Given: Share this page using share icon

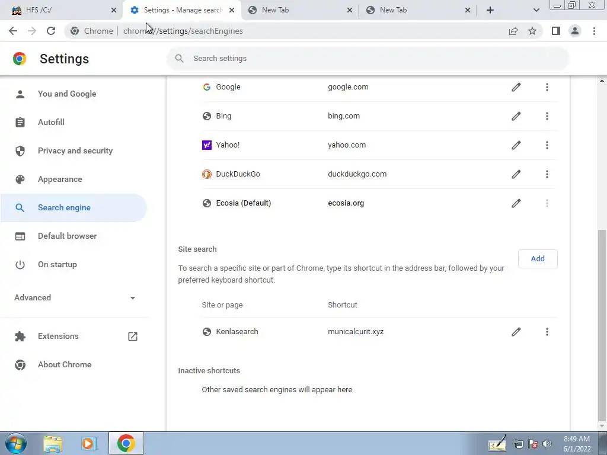Looking at the screenshot, I should [x=513, y=31].
